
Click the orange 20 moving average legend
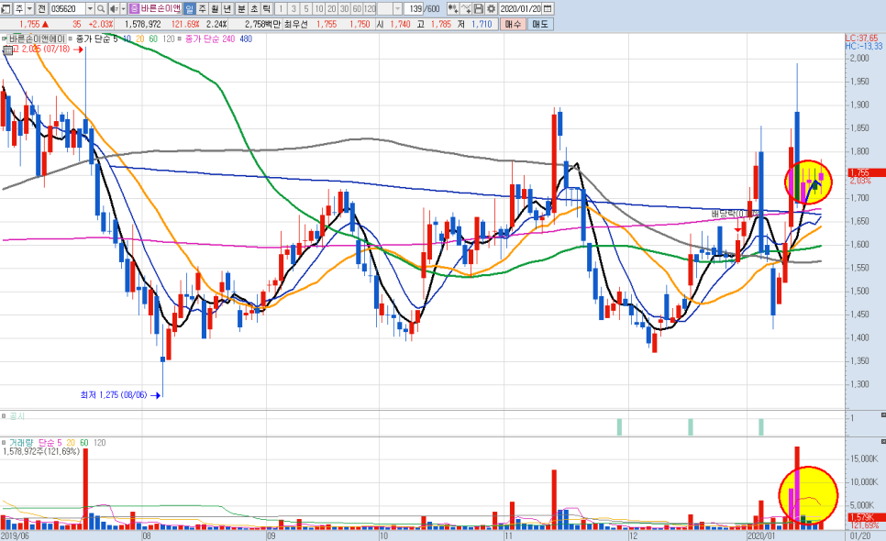click(139, 39)
